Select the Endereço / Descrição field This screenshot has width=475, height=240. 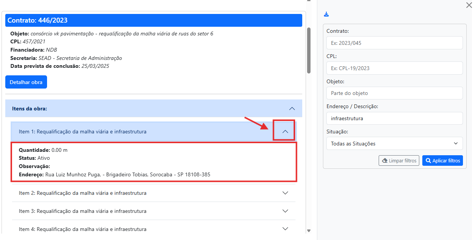click(394, 118)
